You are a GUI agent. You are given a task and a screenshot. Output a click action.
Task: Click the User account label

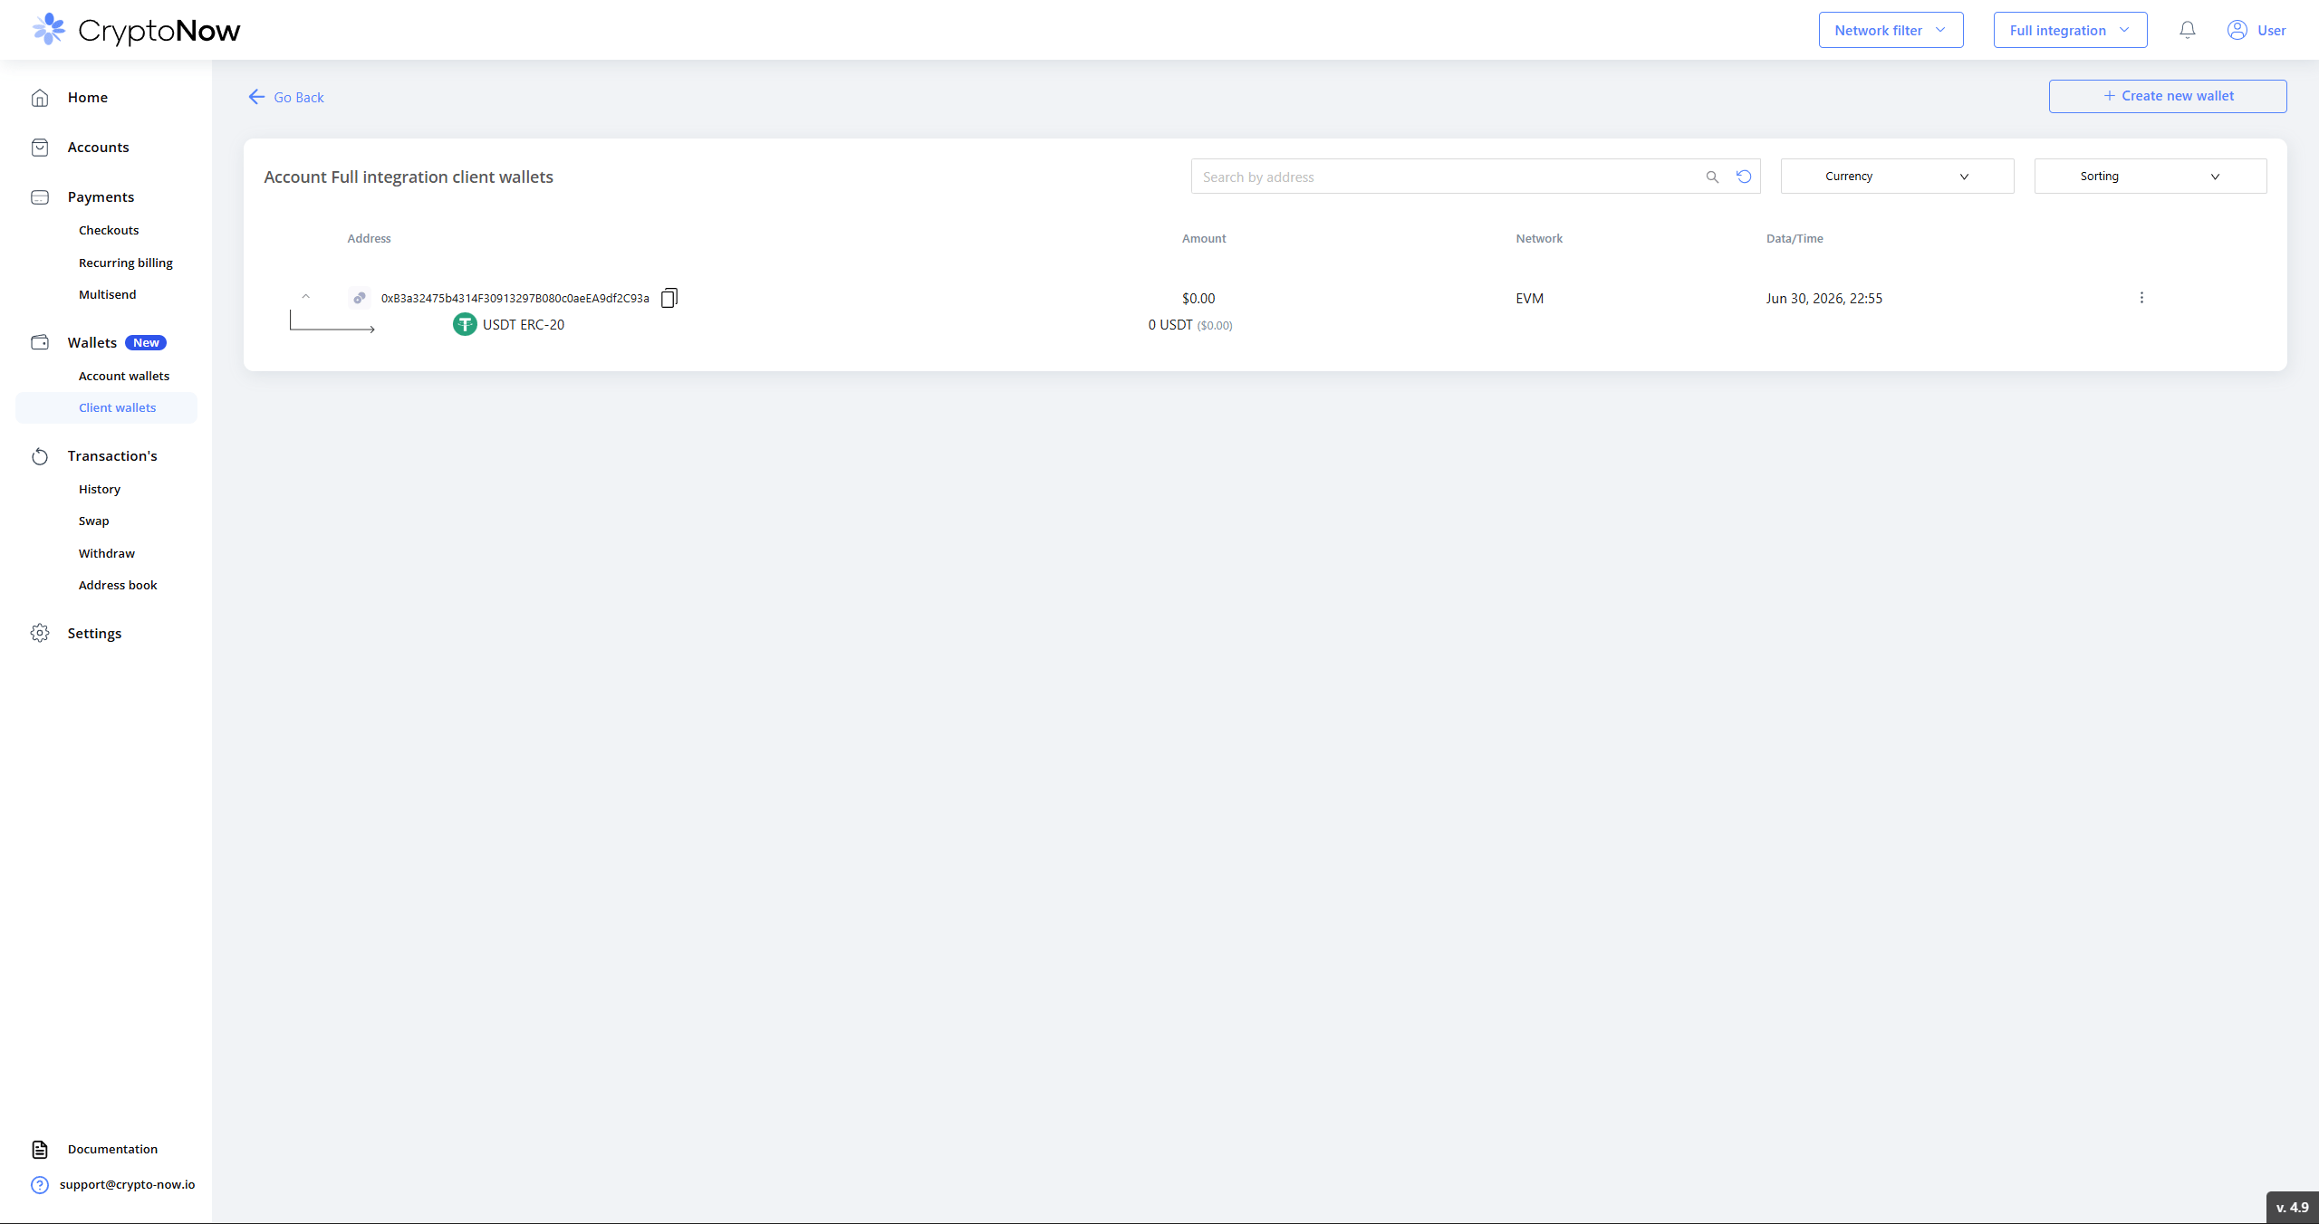click(x=2271, y=30)
